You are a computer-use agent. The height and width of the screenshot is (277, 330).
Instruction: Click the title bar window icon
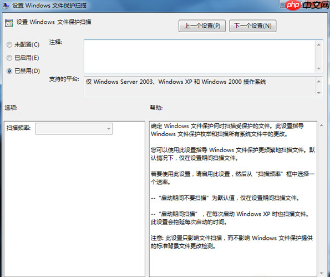tap(6, 5)
